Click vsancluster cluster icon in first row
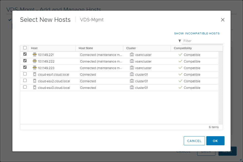This screenshot has width=243, height=162. click(132, 55)
